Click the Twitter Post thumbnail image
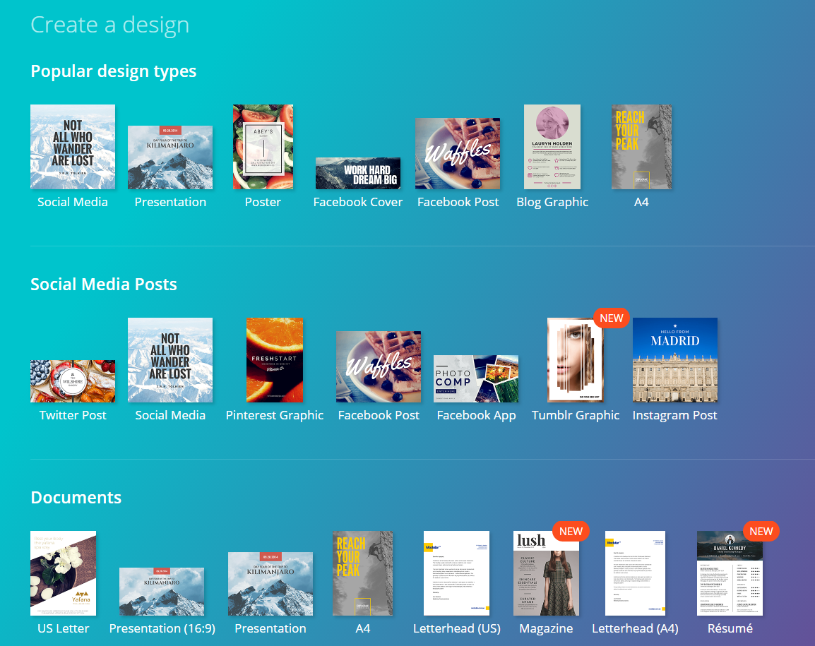The width and height of the screenshot is (815, 646). pos(73,381)
